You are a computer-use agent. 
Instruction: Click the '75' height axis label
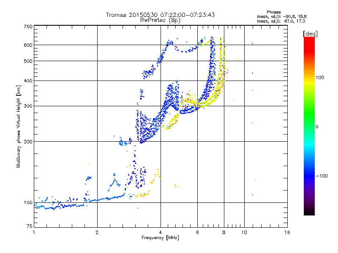pos(30,226)
